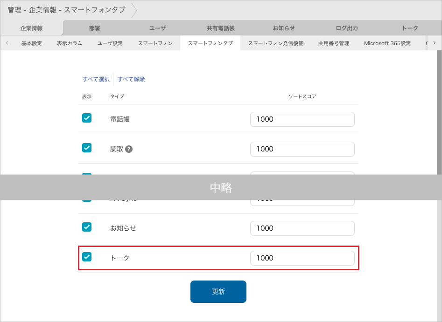This screenshot has width=442, height=322.
Task: Go to the トーク tab
Action: [x=409, y=28]
